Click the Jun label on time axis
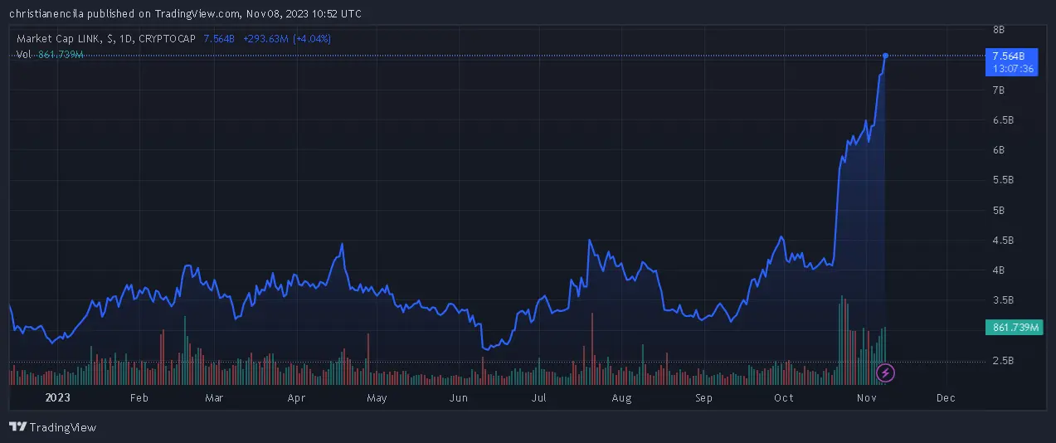1056x443 pixels. 459,398
